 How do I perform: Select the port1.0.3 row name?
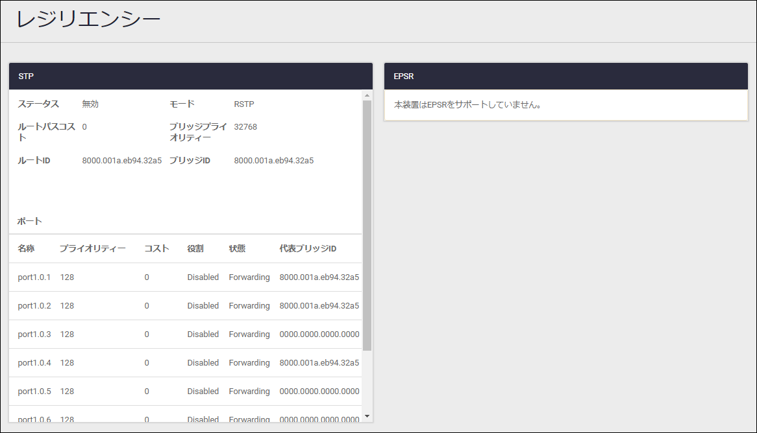pos(34,334)
